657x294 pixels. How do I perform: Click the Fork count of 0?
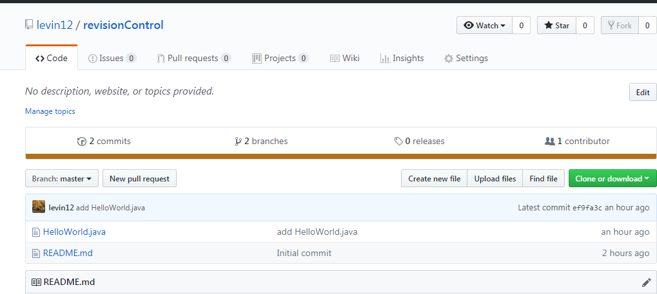647,26
